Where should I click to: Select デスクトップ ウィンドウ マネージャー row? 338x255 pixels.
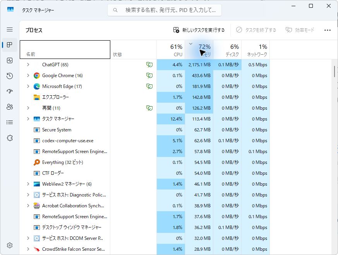[145, 227]
